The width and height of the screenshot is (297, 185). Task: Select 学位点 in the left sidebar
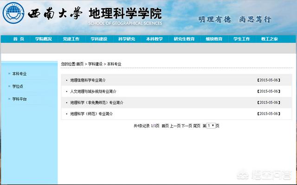pyautogui.click(x=18, y=86)
